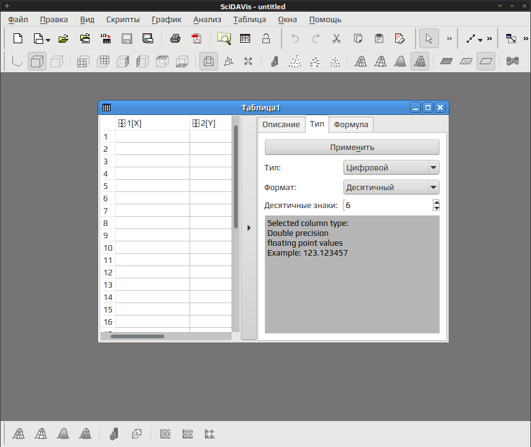
Task: Paste with the clipboard icon
Action: pos(379,39)
